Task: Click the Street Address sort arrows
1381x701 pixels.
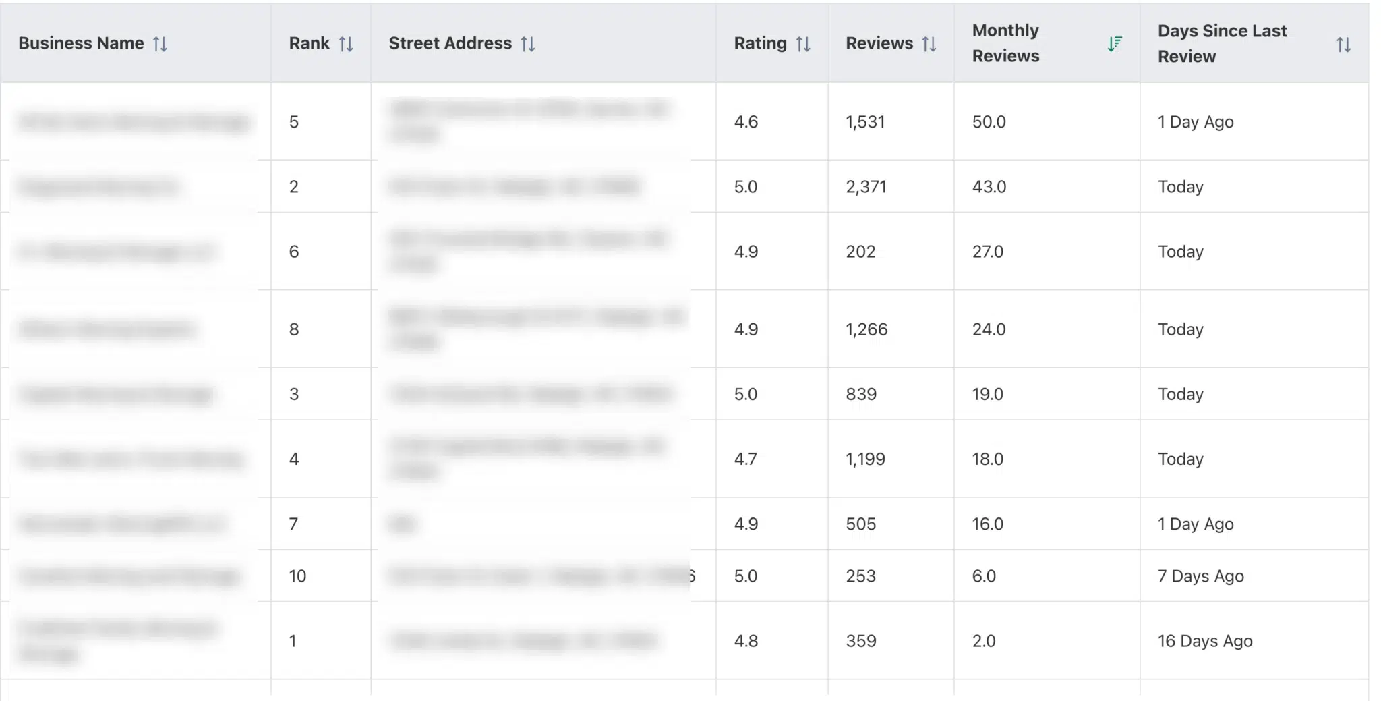Action: pyautogui.click(x=528, y=44)
